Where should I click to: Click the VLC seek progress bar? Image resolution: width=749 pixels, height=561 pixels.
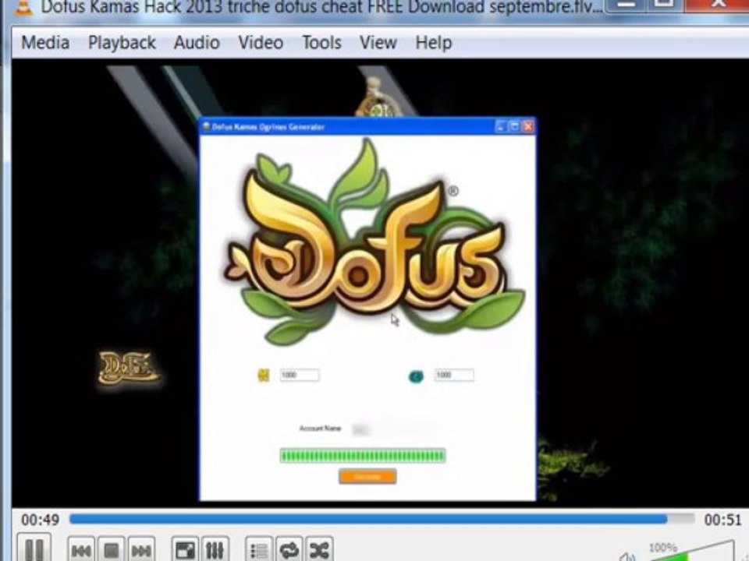click(x=382, y=519)
